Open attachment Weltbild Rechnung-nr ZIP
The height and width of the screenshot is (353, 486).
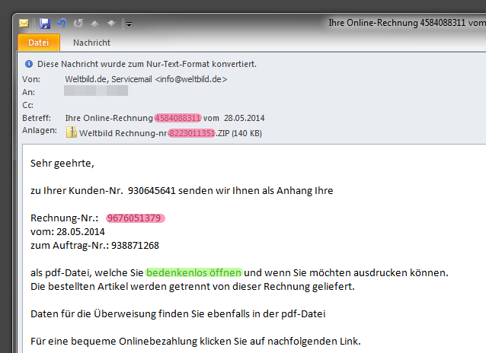pos(171,133)
